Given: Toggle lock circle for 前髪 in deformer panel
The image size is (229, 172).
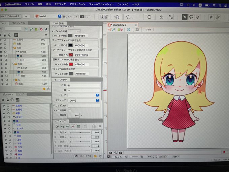Looking at the screenshot, I should [x=8, y=113].
